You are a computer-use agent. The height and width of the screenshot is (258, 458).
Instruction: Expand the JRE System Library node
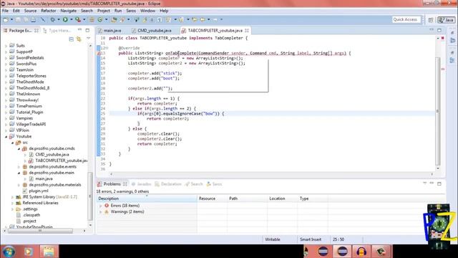[12, 197]
